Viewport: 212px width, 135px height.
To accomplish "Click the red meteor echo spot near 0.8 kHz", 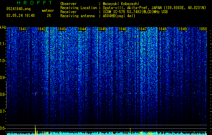I will (35, 93).
